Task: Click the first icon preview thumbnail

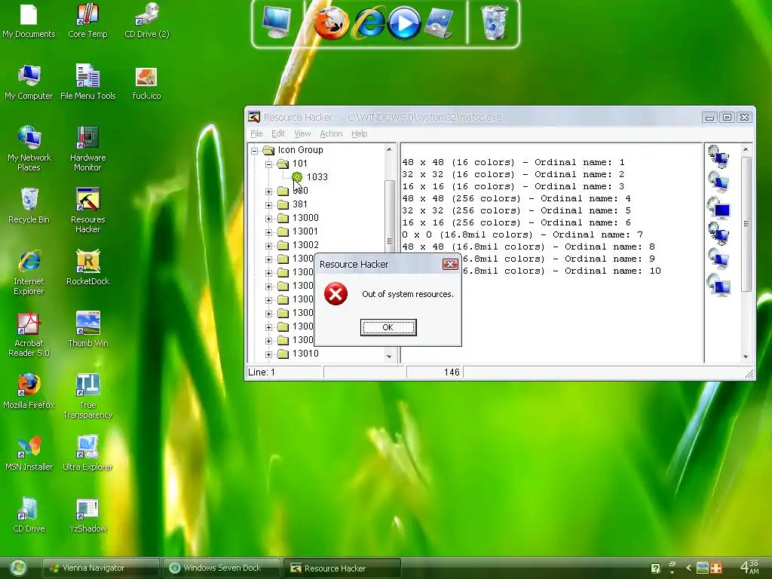Action: click(718, 157)
